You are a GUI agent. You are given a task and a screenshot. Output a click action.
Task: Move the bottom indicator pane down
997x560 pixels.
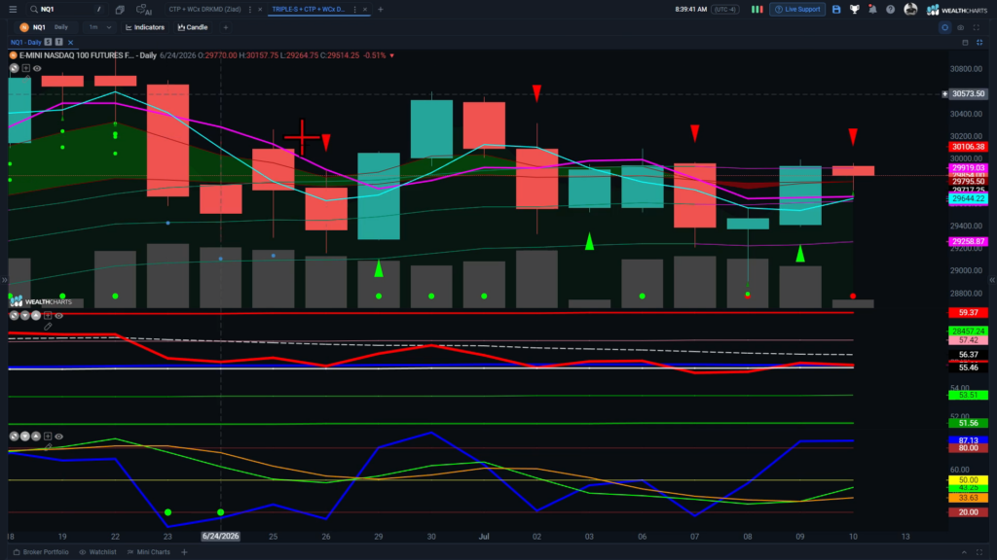click(x=24, y=437)
